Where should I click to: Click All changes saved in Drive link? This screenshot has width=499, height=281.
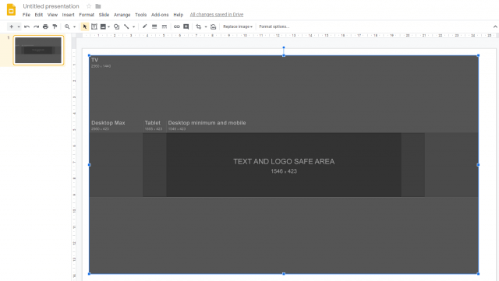tap(217, 15)
